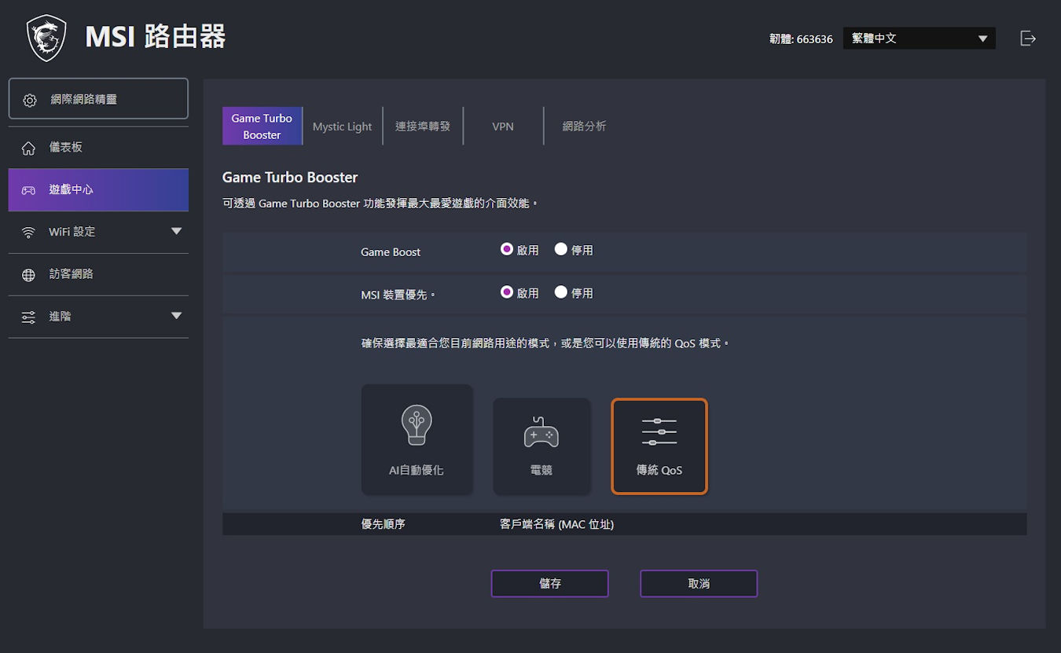Screen dimensions: 1061x653
Task: Enable Game Boost with 啟用 radio
Action: 507,249
